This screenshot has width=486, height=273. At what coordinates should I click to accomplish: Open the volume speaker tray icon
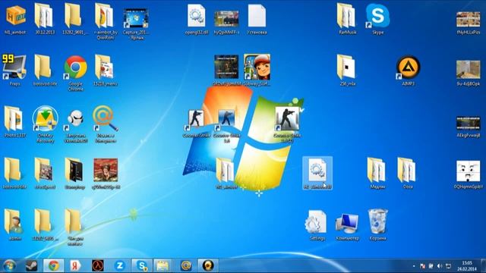(x=440, y=266)
